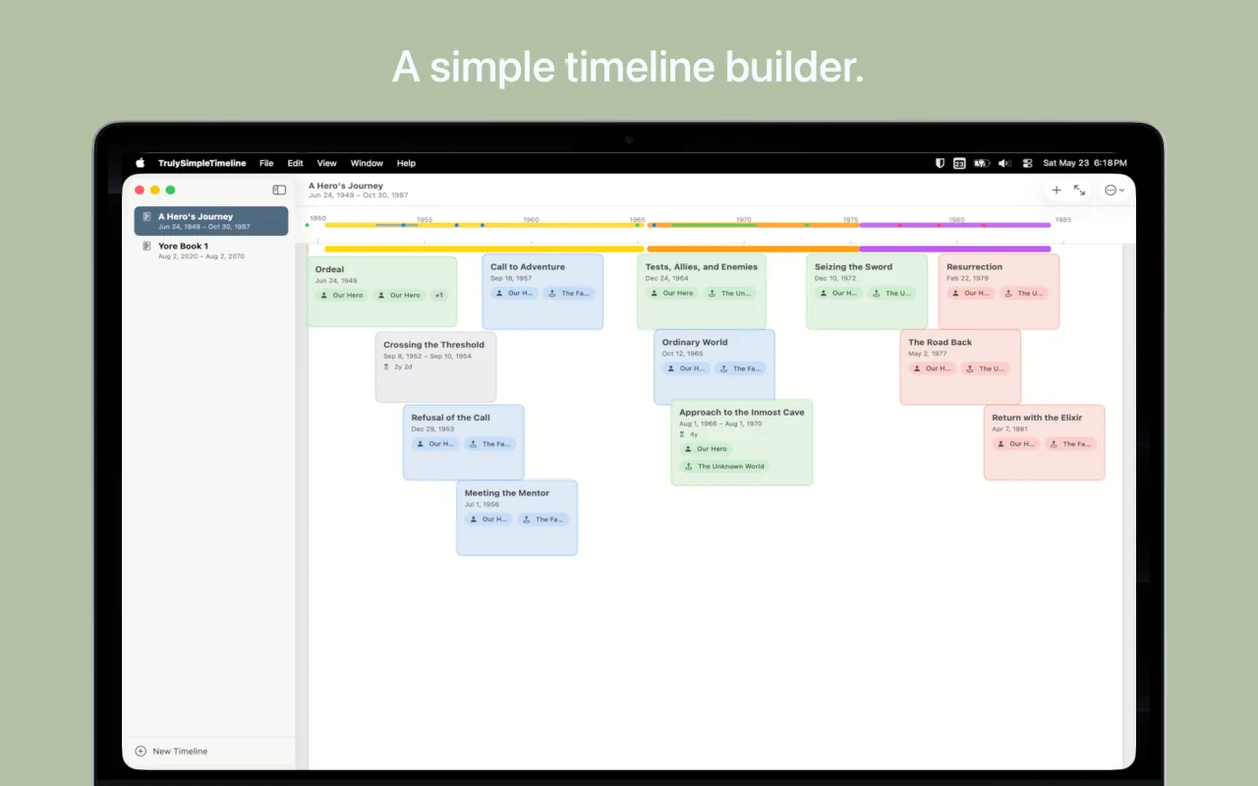Click timeline date range Jun 24, 1949 – Oct 30, 1987 in header
This screenshot has width=1258, height=786.
point(358,195)
